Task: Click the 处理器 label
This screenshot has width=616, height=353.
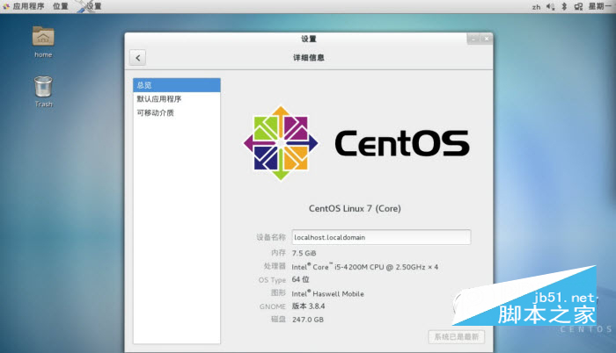Action: (x=275, y=266)
